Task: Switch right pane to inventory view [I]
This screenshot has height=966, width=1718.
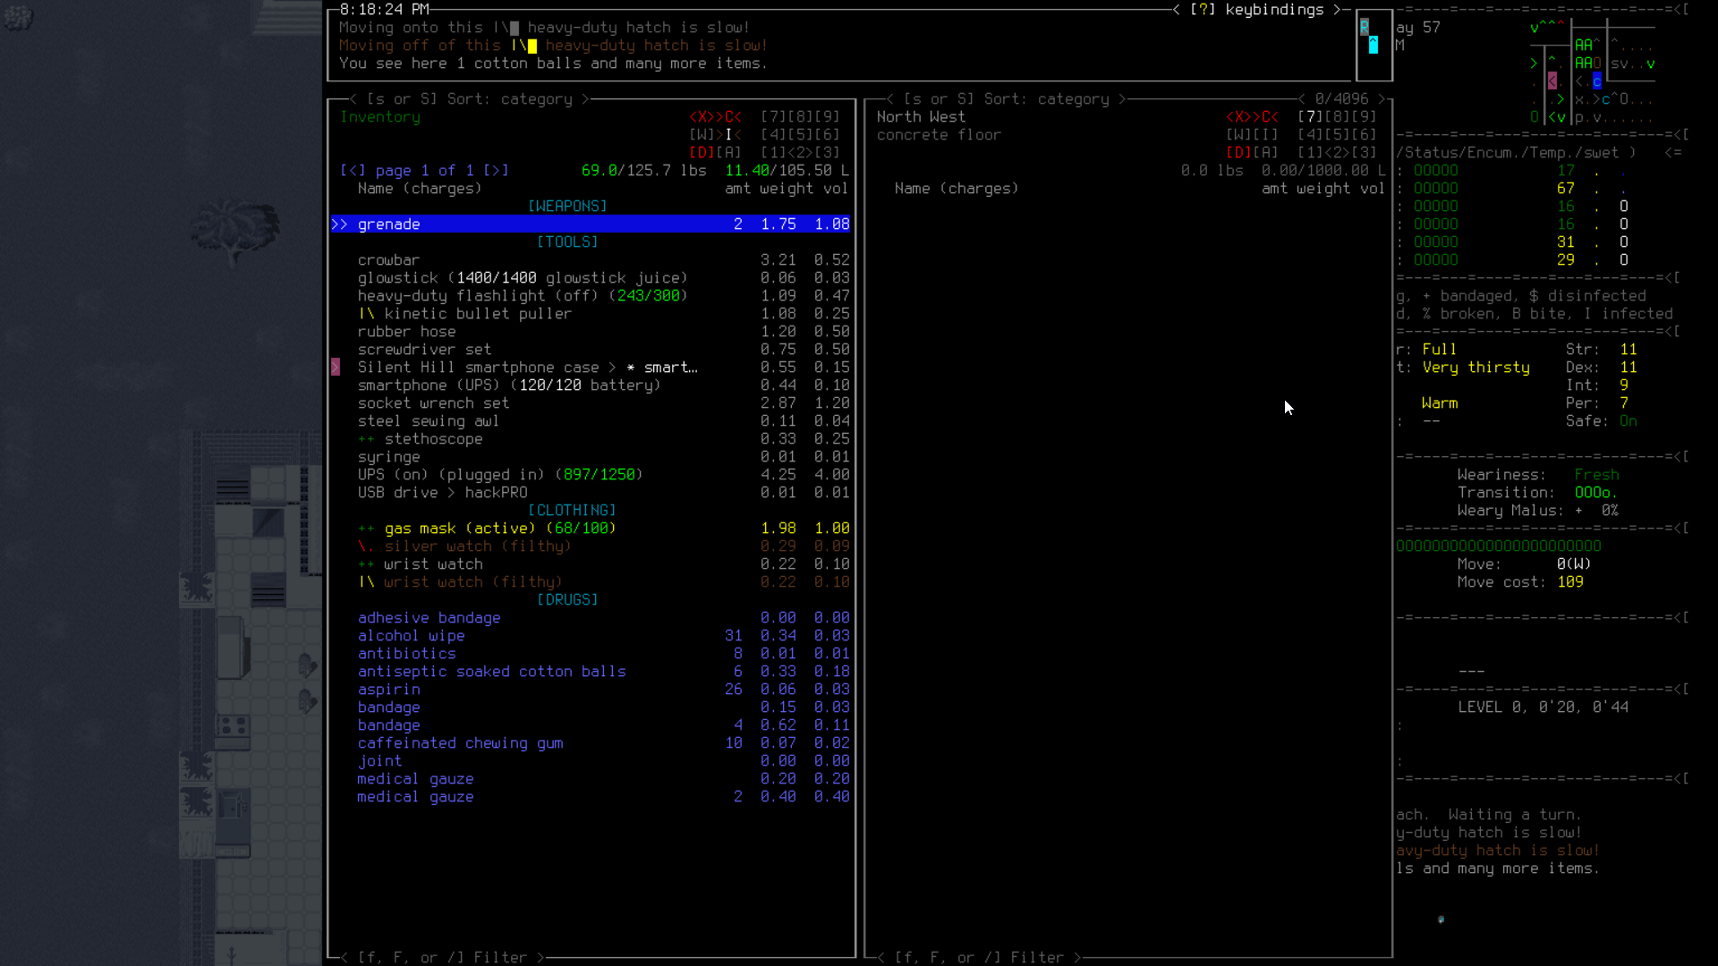Action: [x=1264, y=134]
